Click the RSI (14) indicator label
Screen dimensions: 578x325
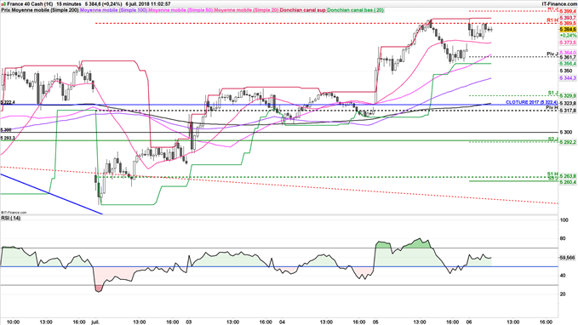[11, 218]
